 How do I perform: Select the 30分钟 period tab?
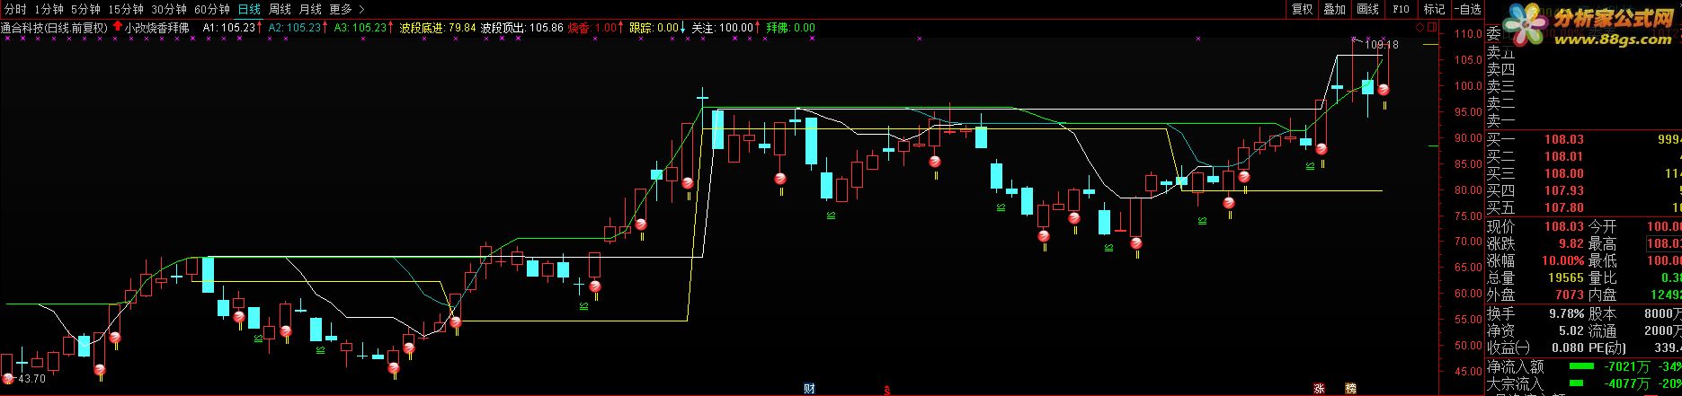[169, 9]
